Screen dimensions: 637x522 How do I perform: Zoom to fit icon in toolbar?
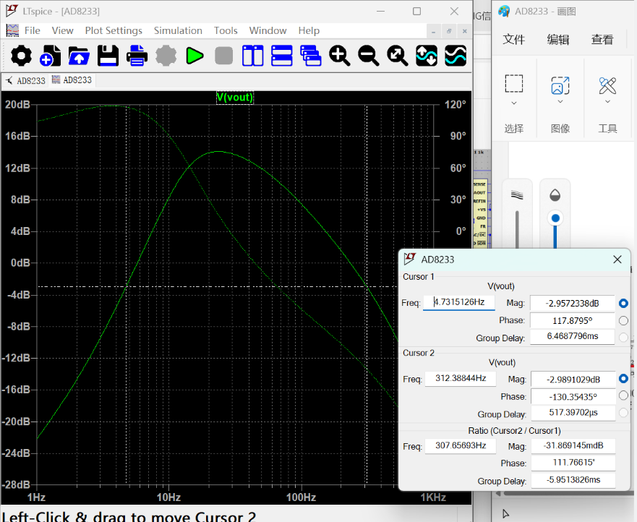398,56
